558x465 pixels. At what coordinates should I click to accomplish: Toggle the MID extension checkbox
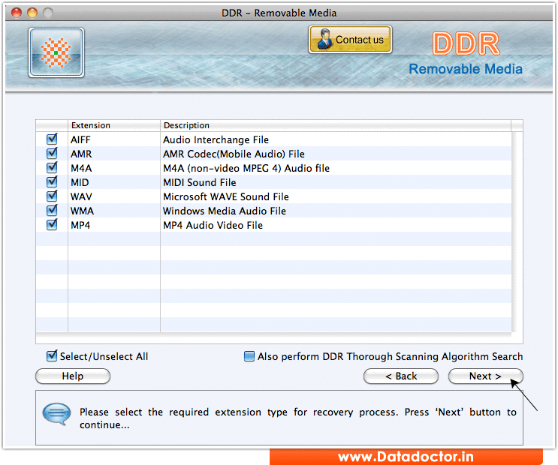52,181
